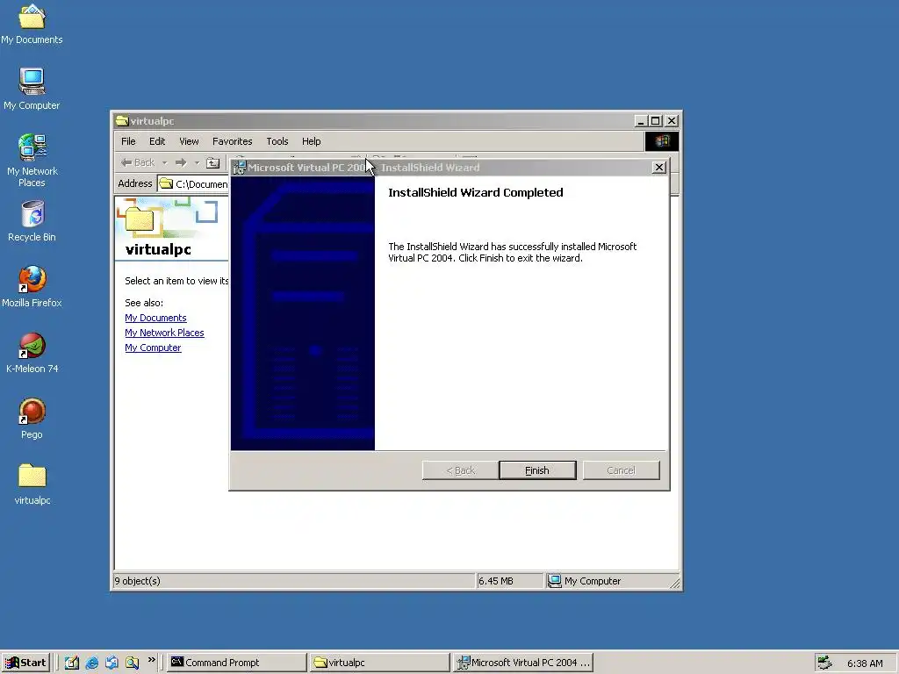The image size is (899, 674).
Task: Open the Favorites menu
Action: point(232,141)
